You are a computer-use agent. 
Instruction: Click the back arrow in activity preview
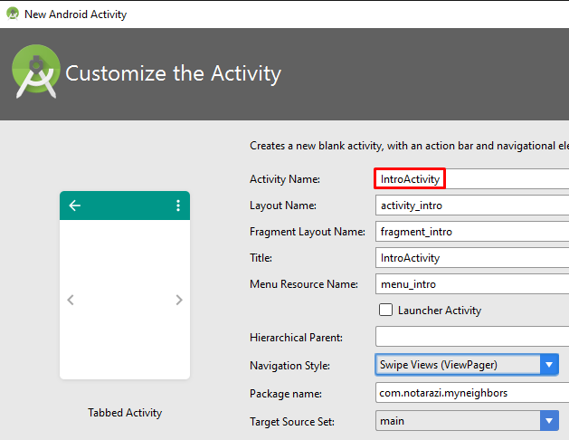(75, 206)
